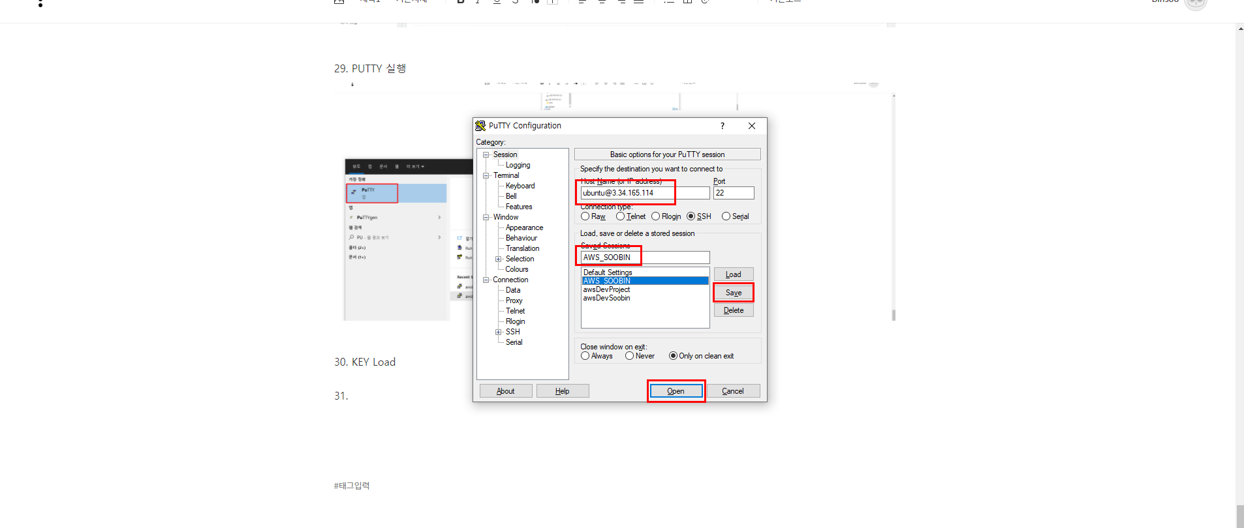
Task: Click the page vertical scrollbar thumb
Action: click(1239, 516)
